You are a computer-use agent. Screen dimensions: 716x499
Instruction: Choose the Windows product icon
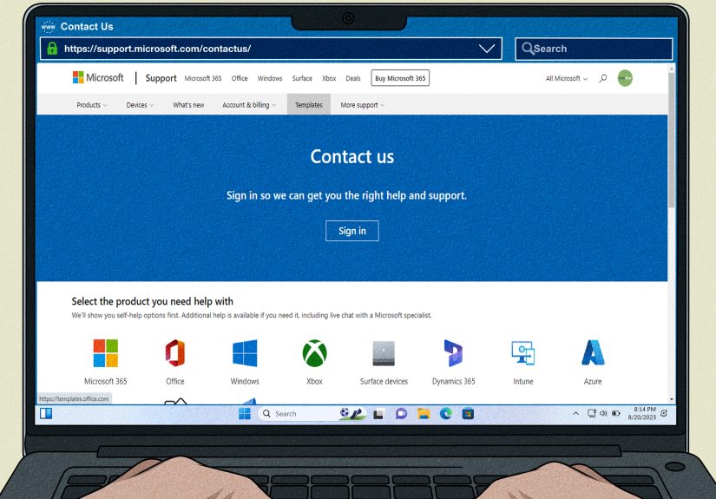pyautogui.click(x=245, y=353)
